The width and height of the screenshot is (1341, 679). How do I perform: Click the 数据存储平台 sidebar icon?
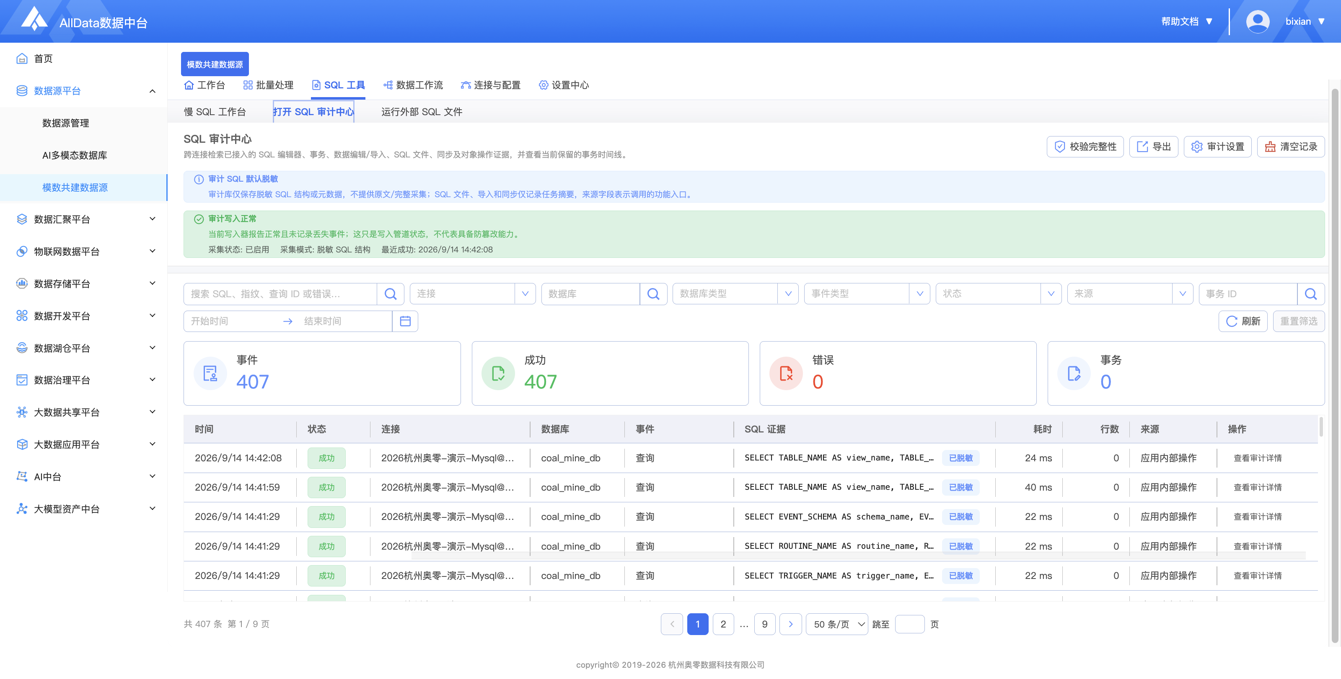pos(22,283)
